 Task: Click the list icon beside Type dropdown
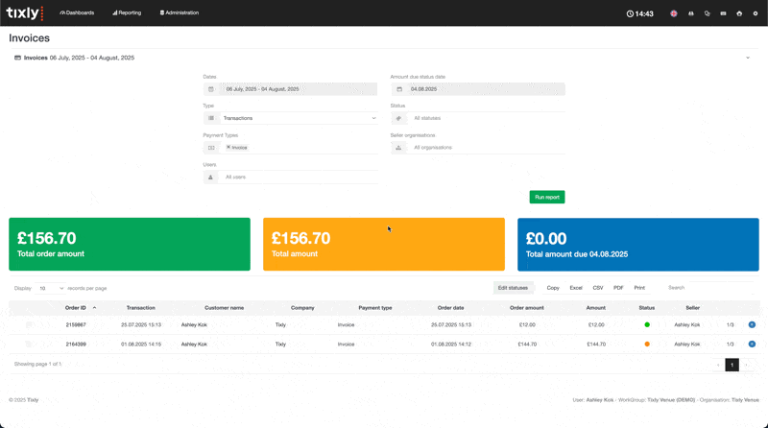click(211, 118)
